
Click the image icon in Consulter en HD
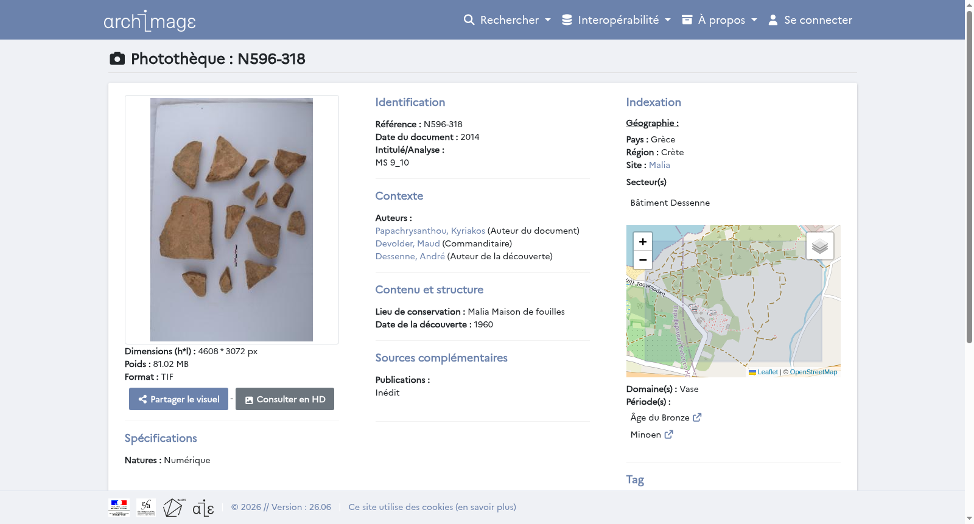point(249,400)
